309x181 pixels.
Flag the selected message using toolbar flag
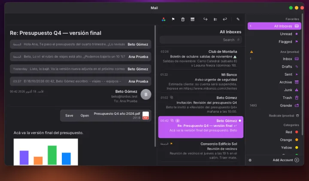click(x=173, y=19)
